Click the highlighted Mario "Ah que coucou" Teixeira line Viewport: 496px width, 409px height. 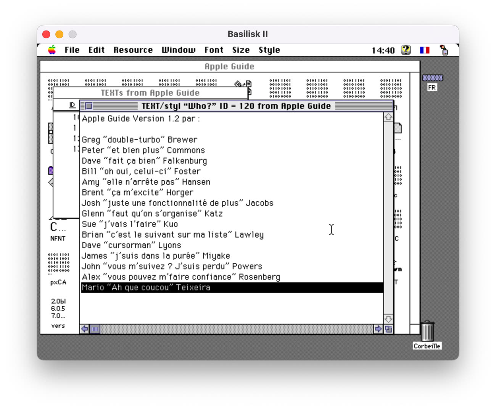pos(232,288)
